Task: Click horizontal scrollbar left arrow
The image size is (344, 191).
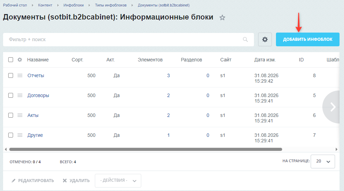Action: tap(6, 149)
